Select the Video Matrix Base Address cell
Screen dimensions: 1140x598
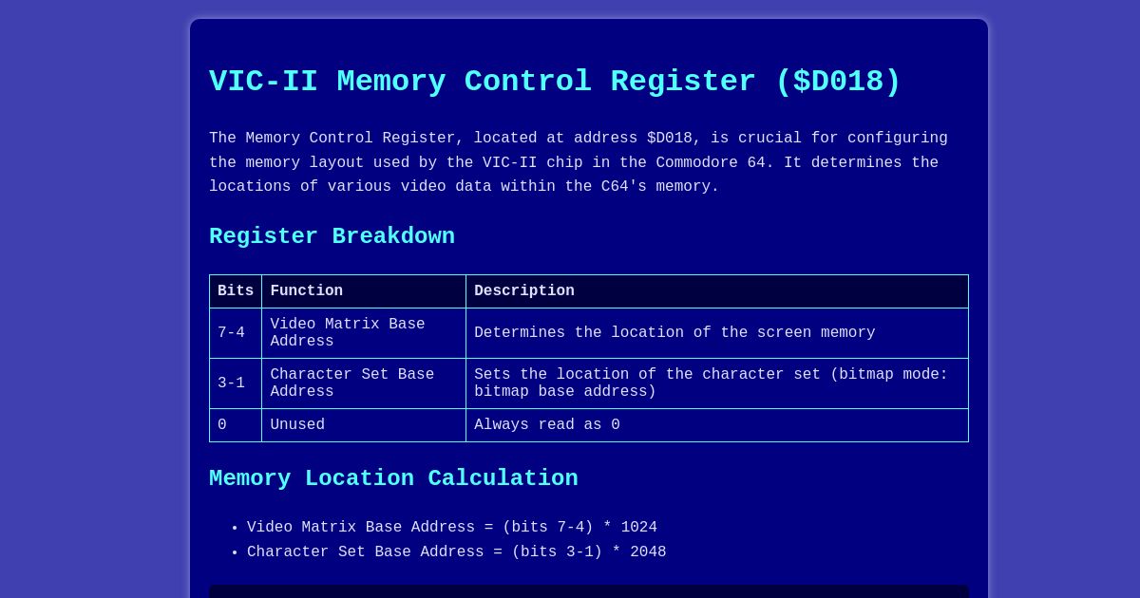click(348, 333)
